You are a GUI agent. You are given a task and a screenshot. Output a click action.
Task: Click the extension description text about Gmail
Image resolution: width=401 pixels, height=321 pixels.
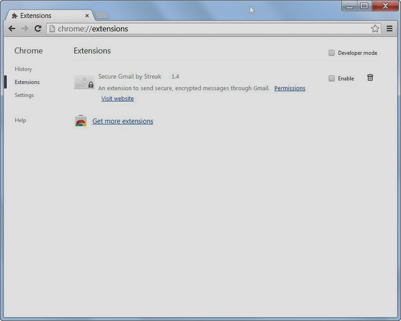coord(184,88)
